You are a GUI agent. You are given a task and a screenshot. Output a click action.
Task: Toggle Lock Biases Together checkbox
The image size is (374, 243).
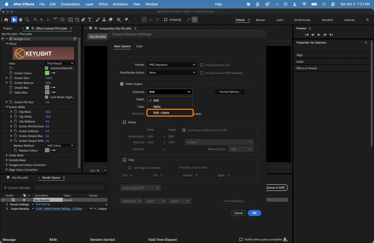(x=47, y=97)
